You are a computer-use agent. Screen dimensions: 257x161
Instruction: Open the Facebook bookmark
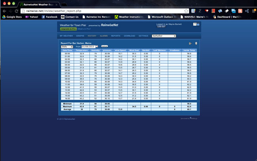pos(49,17)
